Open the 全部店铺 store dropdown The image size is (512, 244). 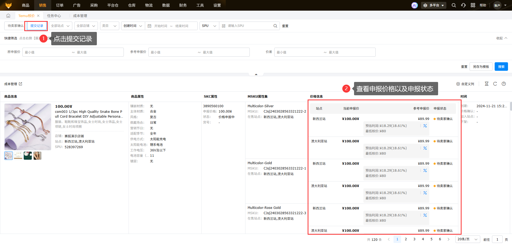click(86, 26)
